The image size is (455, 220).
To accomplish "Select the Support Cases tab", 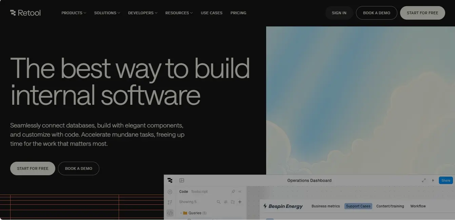I will [x=358, y=206].
